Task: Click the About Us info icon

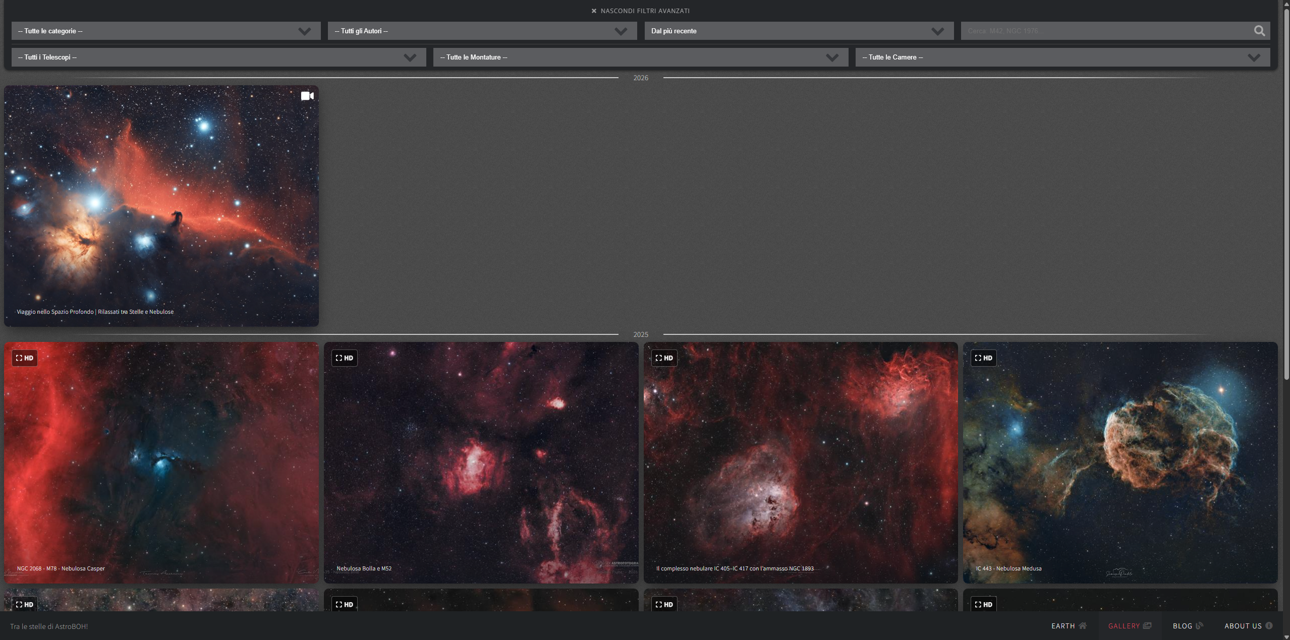Action: tap(1269, 625)
